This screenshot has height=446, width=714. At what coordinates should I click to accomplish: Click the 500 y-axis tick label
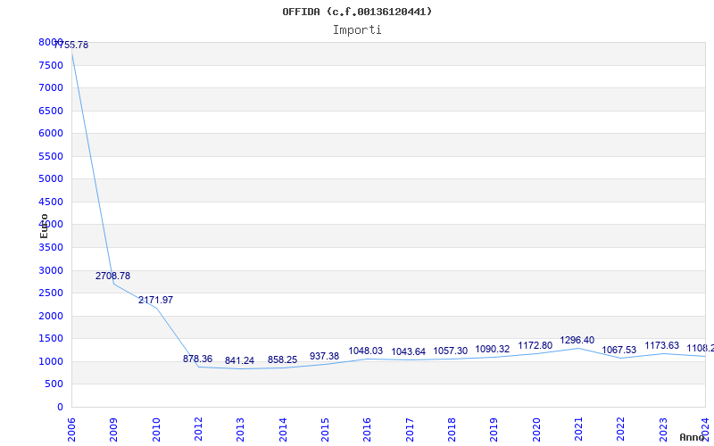[54, 384]
